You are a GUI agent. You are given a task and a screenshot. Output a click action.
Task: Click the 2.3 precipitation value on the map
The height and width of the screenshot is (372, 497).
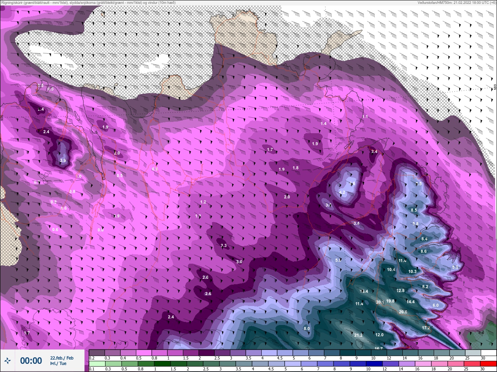click(x=224, y=245)
